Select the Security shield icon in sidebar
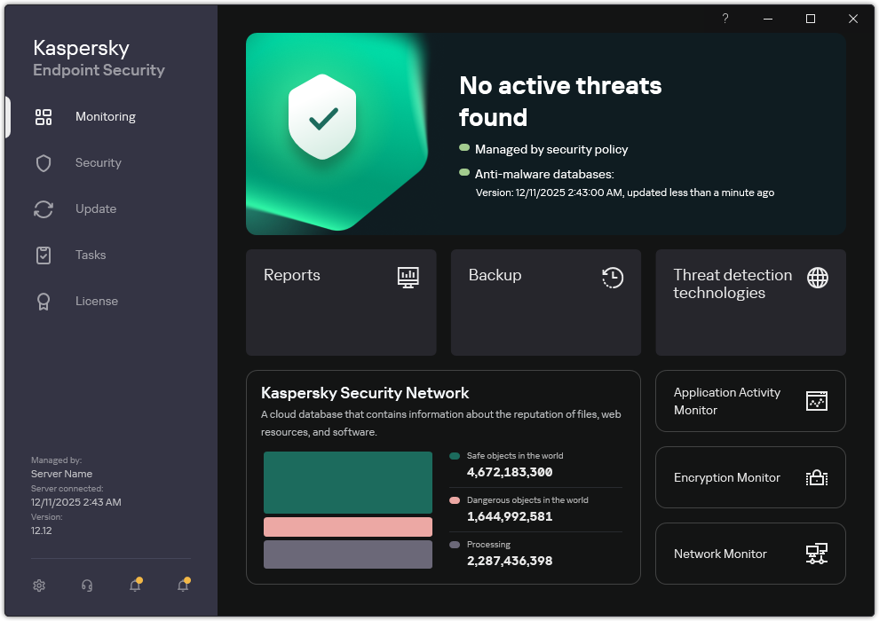This screenshot has width=879, height=621. click(x=43, y=162)
